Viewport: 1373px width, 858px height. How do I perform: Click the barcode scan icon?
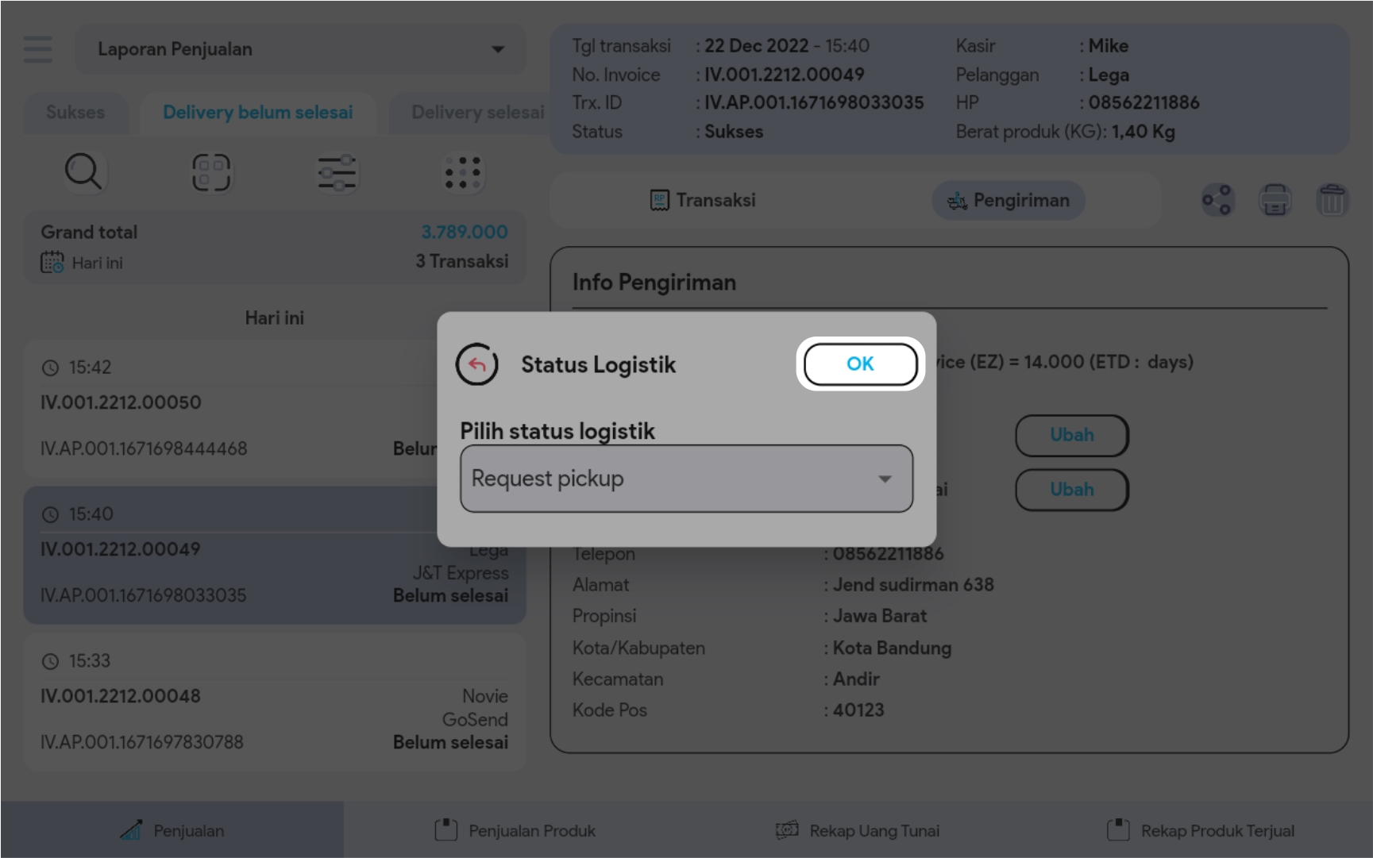click(210, 172)
